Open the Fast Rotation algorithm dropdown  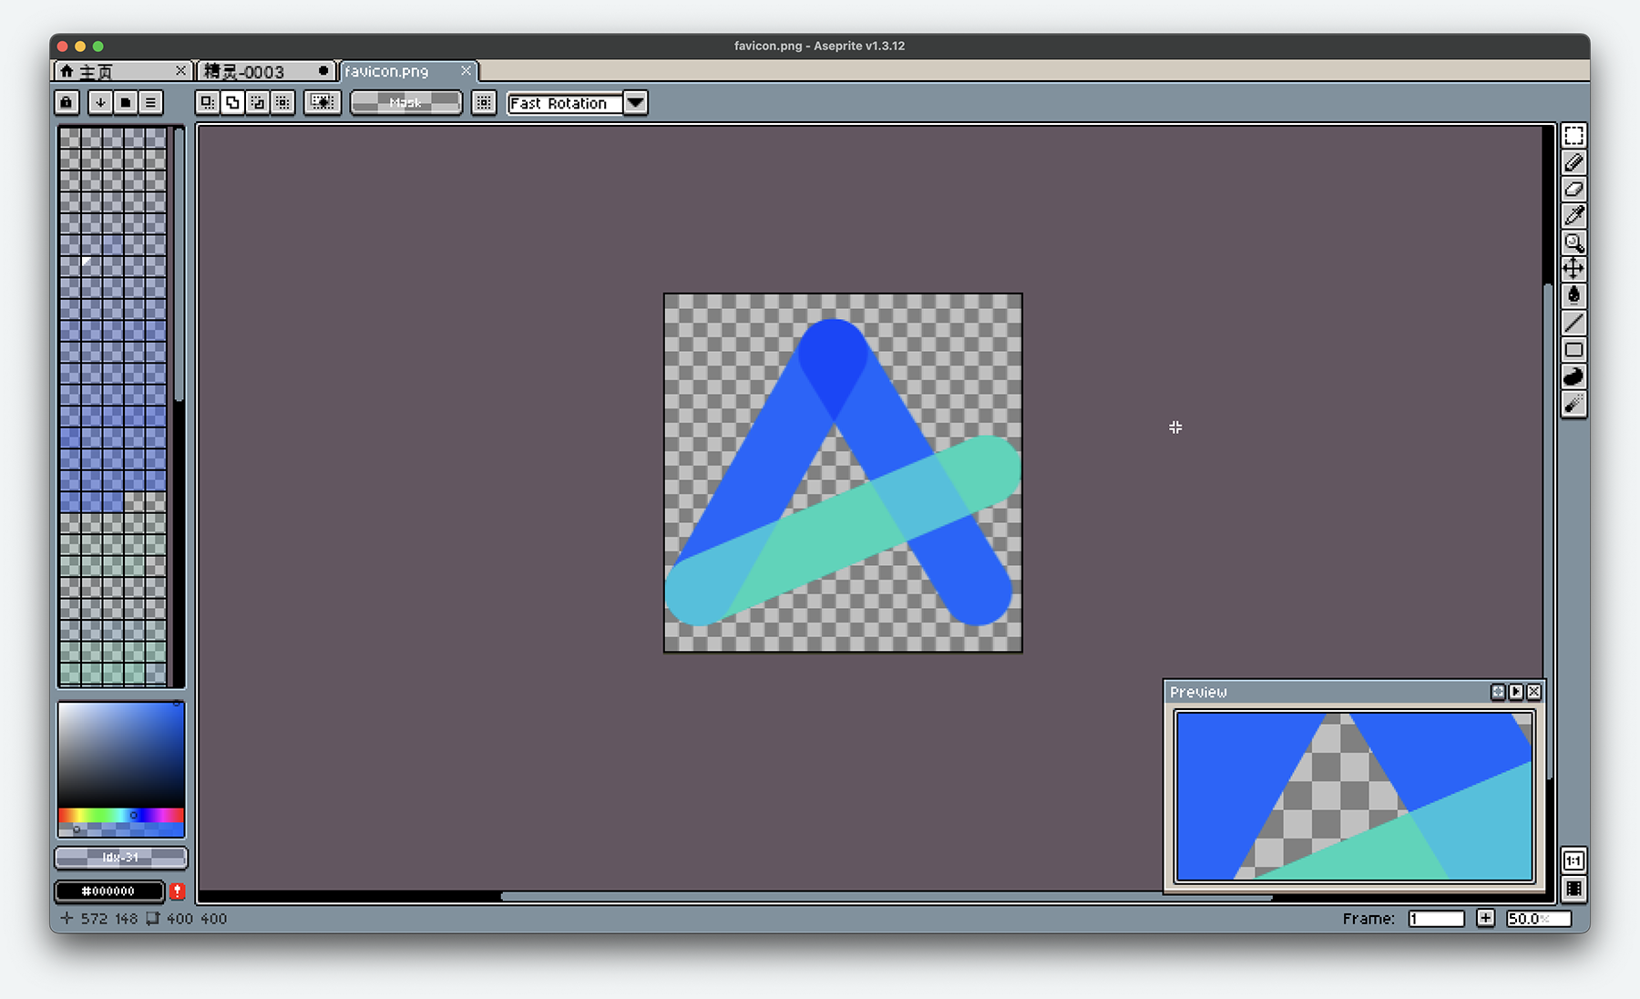tap(636, 102)
